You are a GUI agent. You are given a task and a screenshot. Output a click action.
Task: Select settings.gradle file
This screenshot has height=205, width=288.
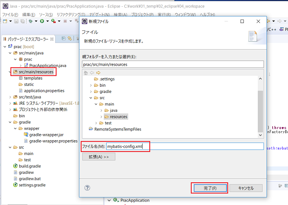click(x=32, y=185)
